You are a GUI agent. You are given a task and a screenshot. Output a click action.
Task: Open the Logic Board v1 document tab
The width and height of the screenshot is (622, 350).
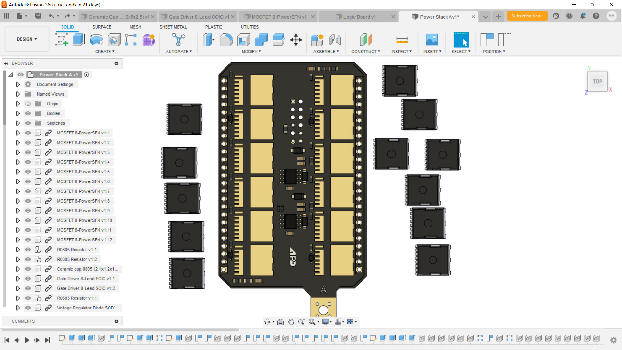(359, 17)
